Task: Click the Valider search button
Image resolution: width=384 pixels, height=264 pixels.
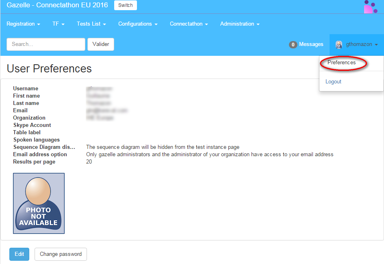Action: tap(101, 44)
